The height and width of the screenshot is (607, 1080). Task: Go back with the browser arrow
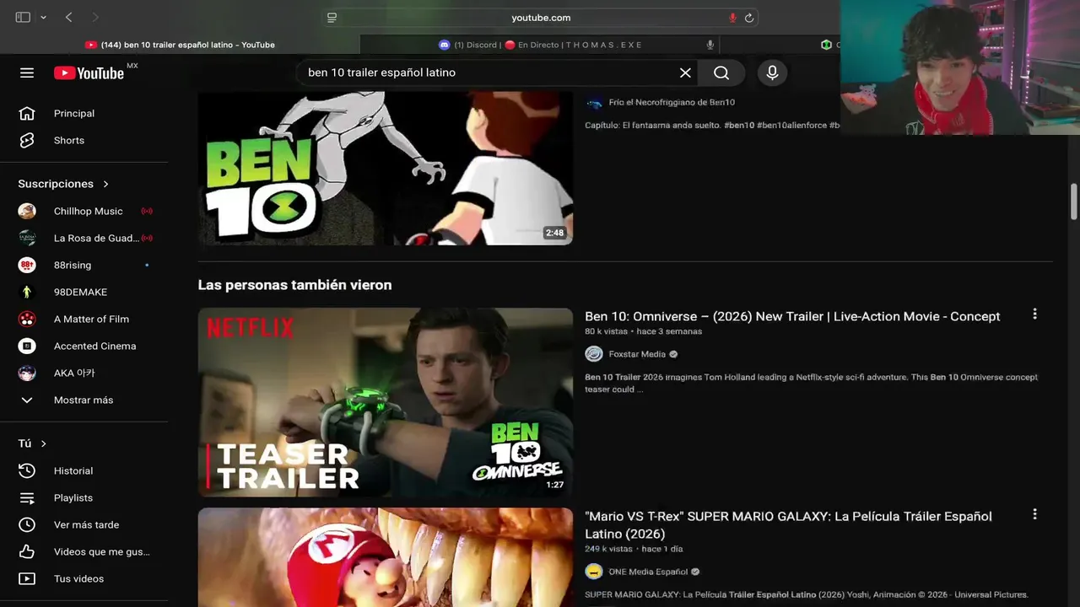69,17
